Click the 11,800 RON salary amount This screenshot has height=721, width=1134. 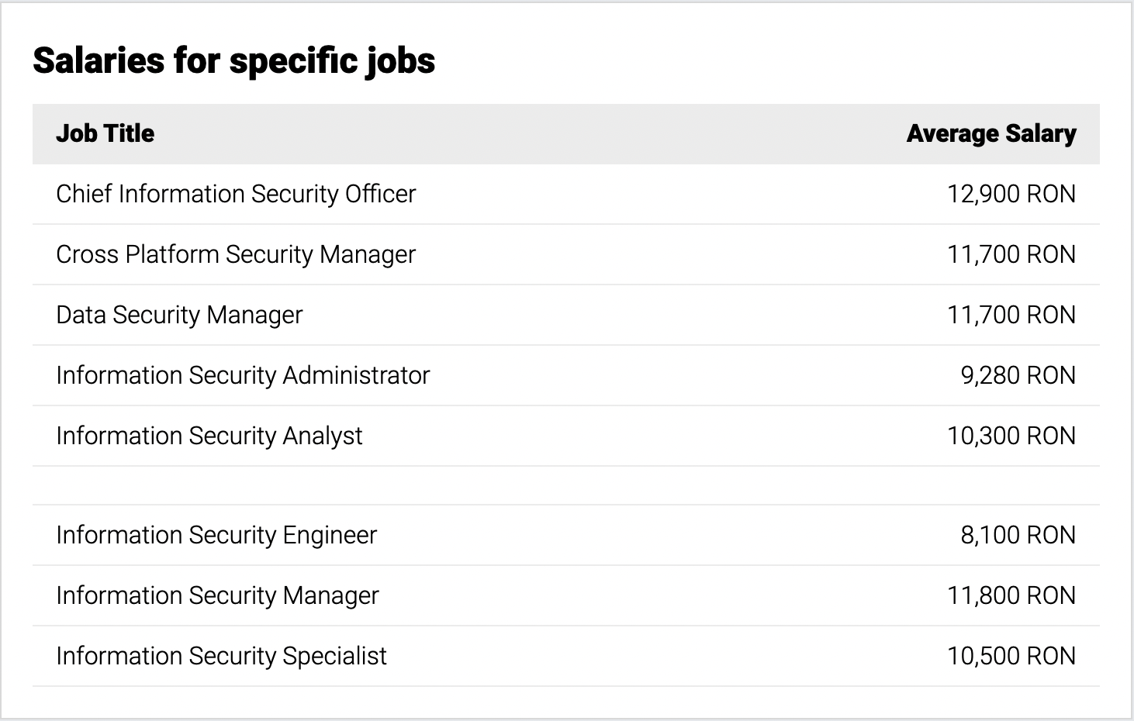[x=1011, y=595]
